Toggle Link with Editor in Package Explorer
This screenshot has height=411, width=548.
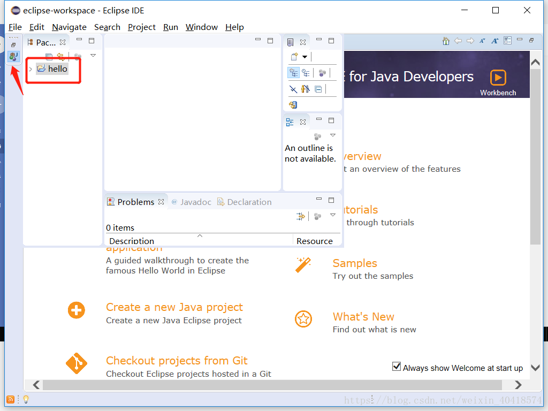(x=61, y=56)
